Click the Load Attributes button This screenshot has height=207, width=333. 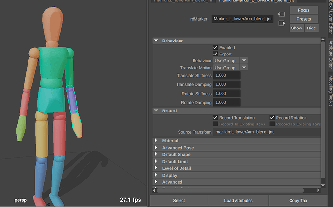pos(238,200)
